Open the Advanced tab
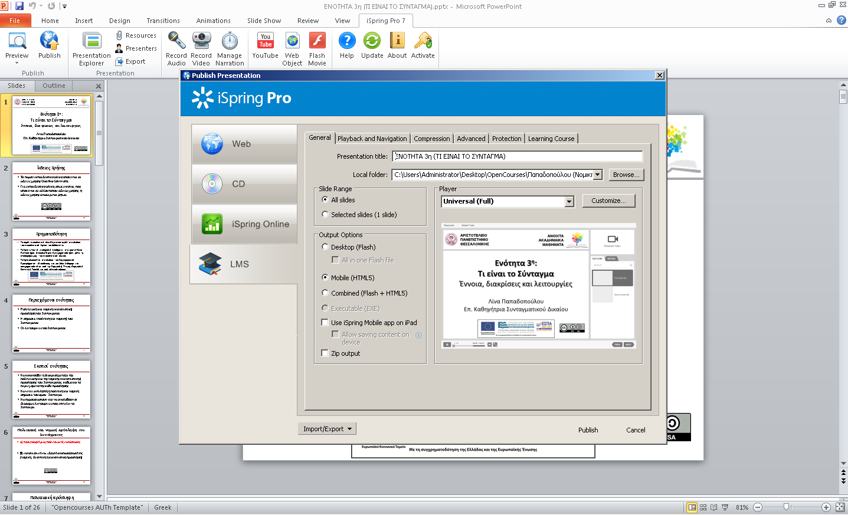848x515 pixels. tap(471, 139)
